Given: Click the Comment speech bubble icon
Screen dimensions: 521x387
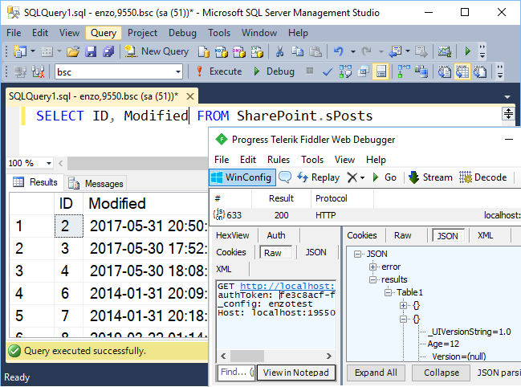Looking at the screenshot, I should 285,177.
